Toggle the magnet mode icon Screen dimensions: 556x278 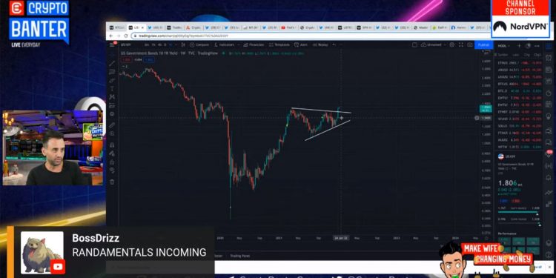coord(112,145)
